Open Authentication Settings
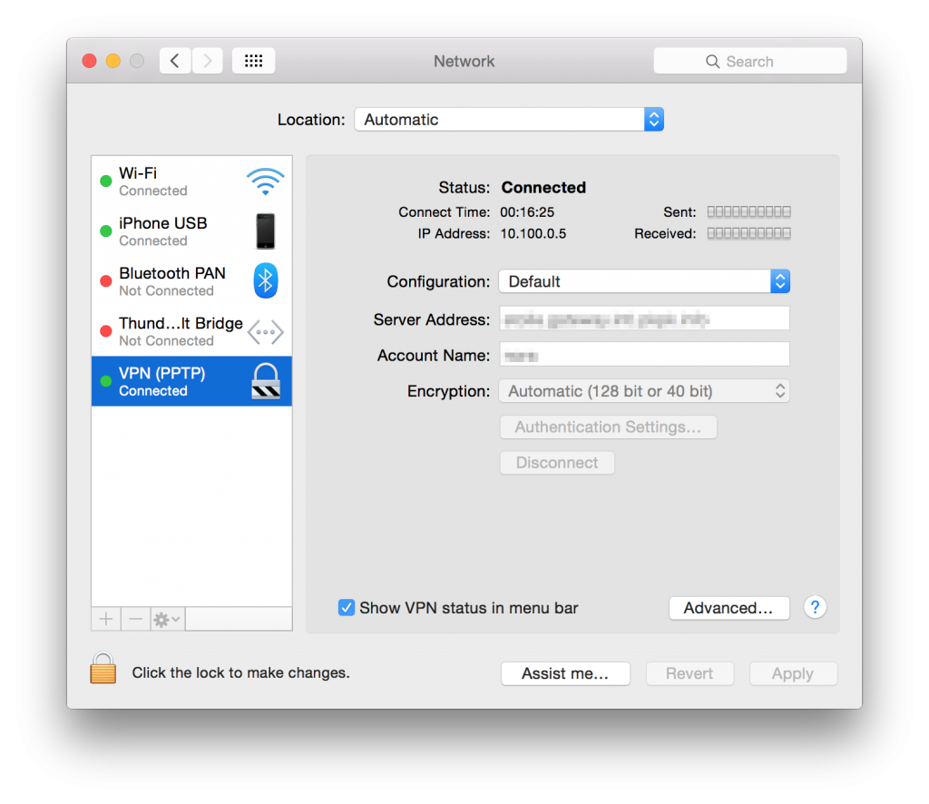 click(x=609, y=427)
